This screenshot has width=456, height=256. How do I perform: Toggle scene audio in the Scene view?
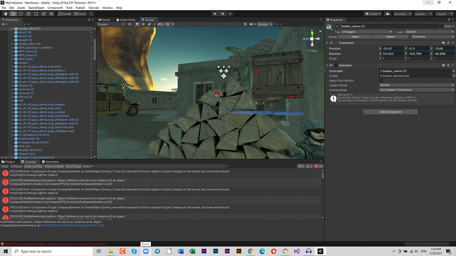[143, 24]
